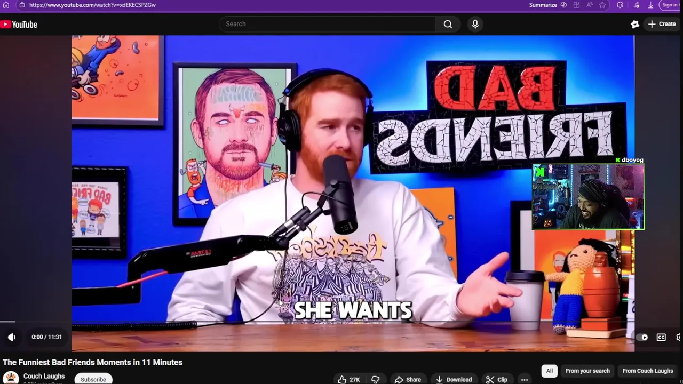Image resolution: width=683 pixels, height=384 pixels.
Task: Open the browser extensions icon
Action: 620,5
